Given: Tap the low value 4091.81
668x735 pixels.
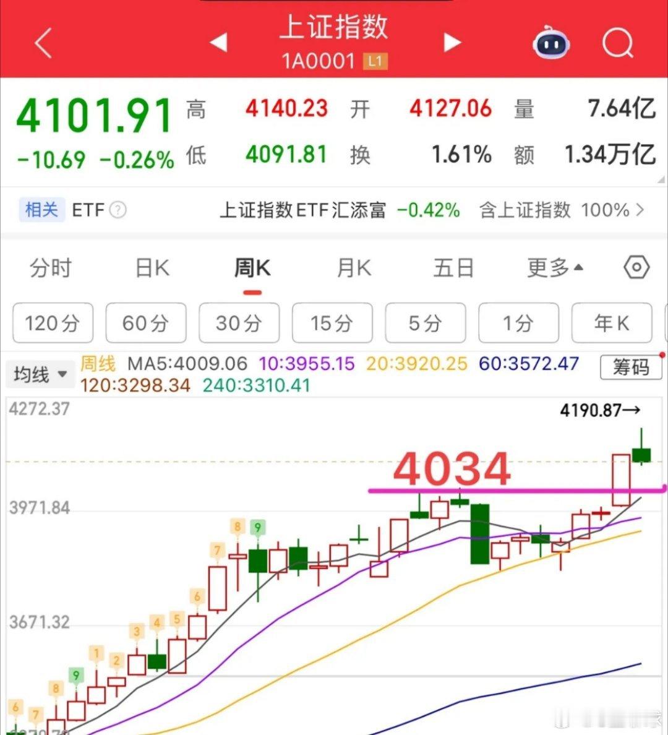Looking at the screenshot, I should (x=286, y=154).
